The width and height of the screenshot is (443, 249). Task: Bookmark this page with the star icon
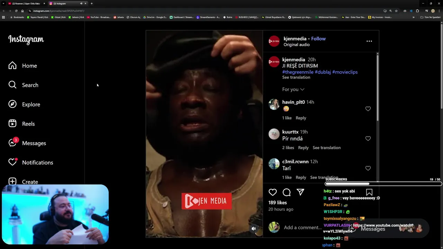396,11
